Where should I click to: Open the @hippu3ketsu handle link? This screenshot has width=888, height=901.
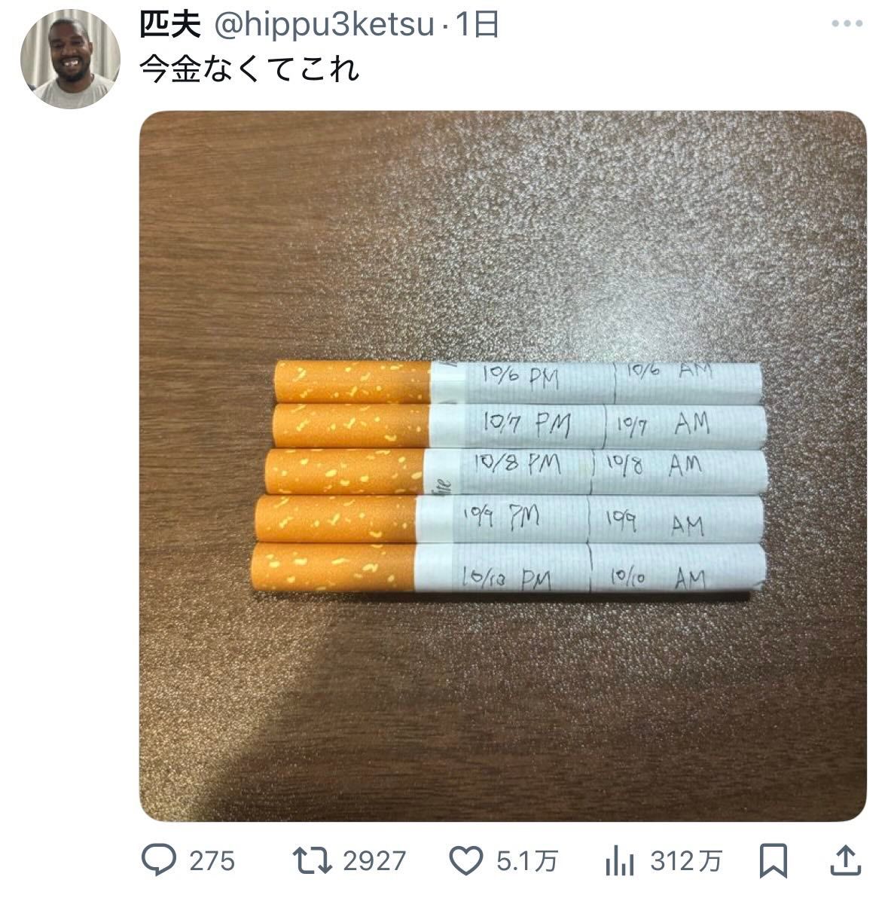(x=324, y=25)
